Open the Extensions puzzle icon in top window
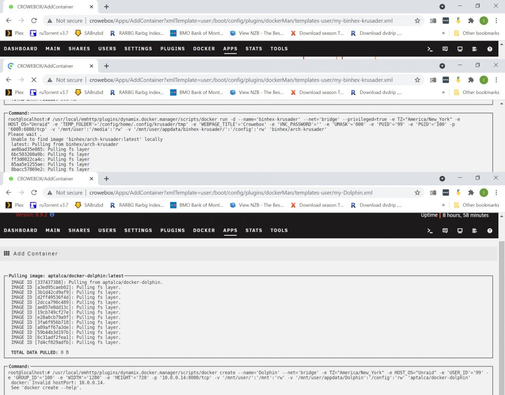505x395 pixels. (471, 21)
